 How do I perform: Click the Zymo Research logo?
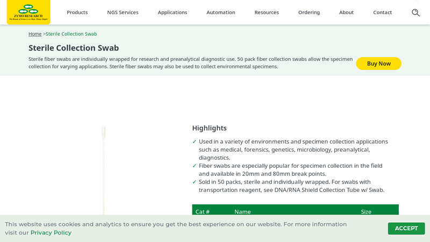[28, 12]
